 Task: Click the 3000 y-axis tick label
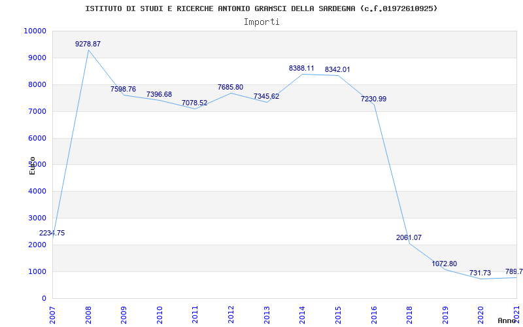[37, 218]
